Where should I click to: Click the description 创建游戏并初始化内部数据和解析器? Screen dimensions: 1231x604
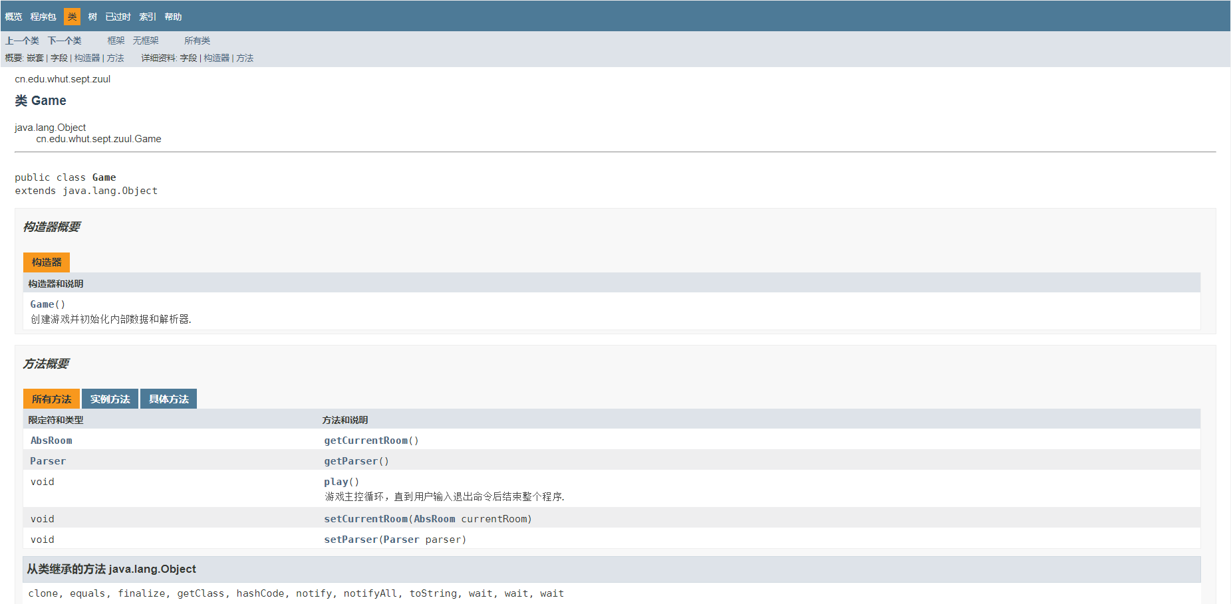[110, 319]
